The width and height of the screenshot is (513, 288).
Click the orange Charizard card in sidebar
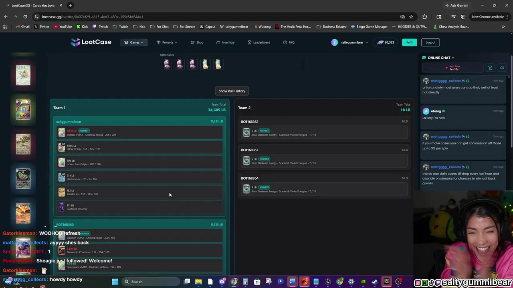point(23,213)
